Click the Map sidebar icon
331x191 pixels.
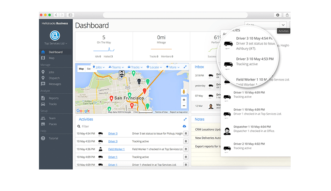43,58
